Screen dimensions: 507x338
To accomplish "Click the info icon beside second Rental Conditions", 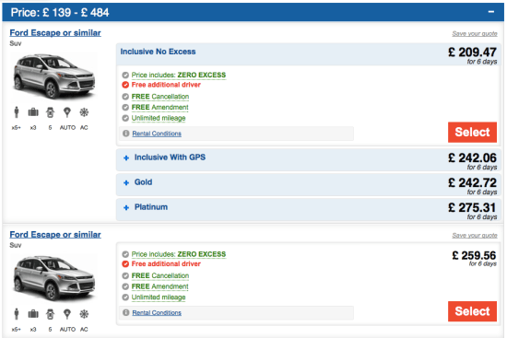I will click(x=125, y=312).
